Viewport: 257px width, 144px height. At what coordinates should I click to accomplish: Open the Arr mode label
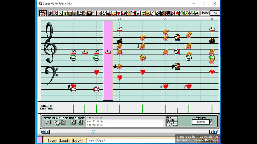215,13
